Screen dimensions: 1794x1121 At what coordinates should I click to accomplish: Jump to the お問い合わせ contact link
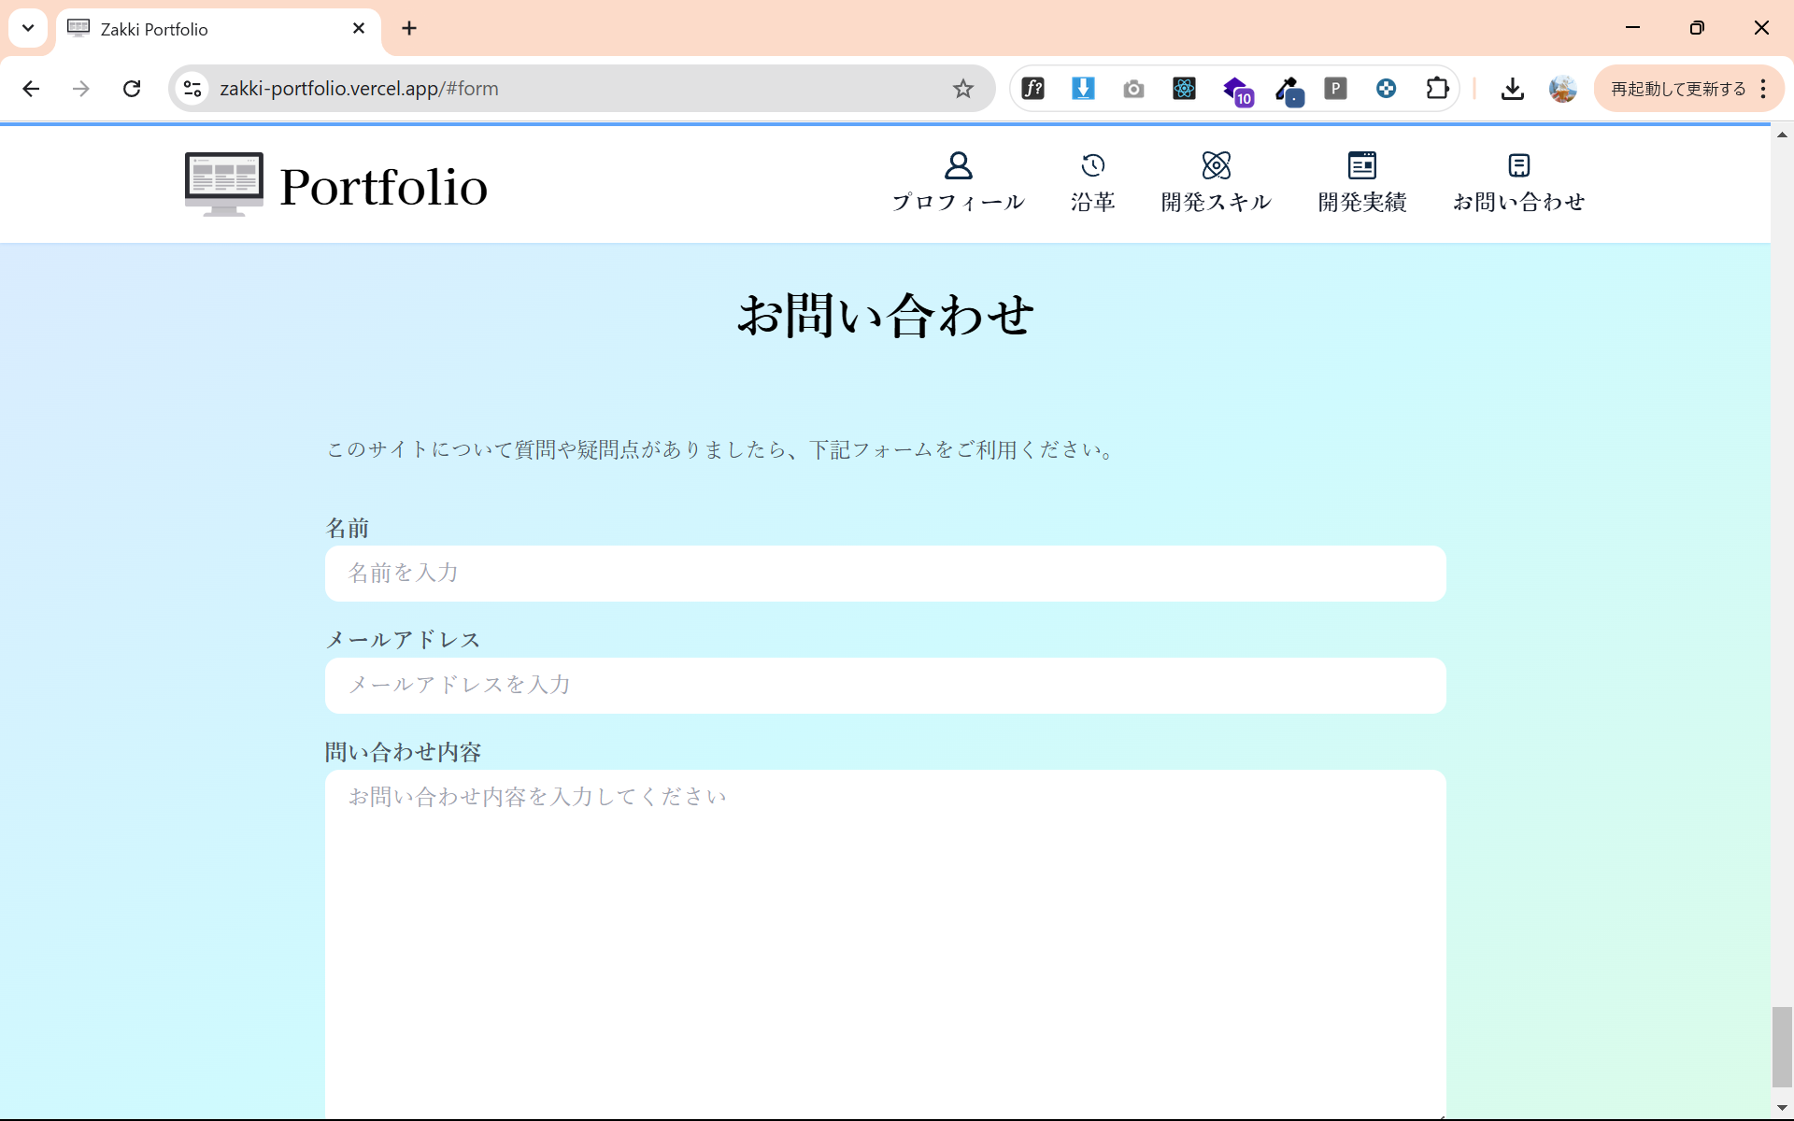coord(1518,183)
